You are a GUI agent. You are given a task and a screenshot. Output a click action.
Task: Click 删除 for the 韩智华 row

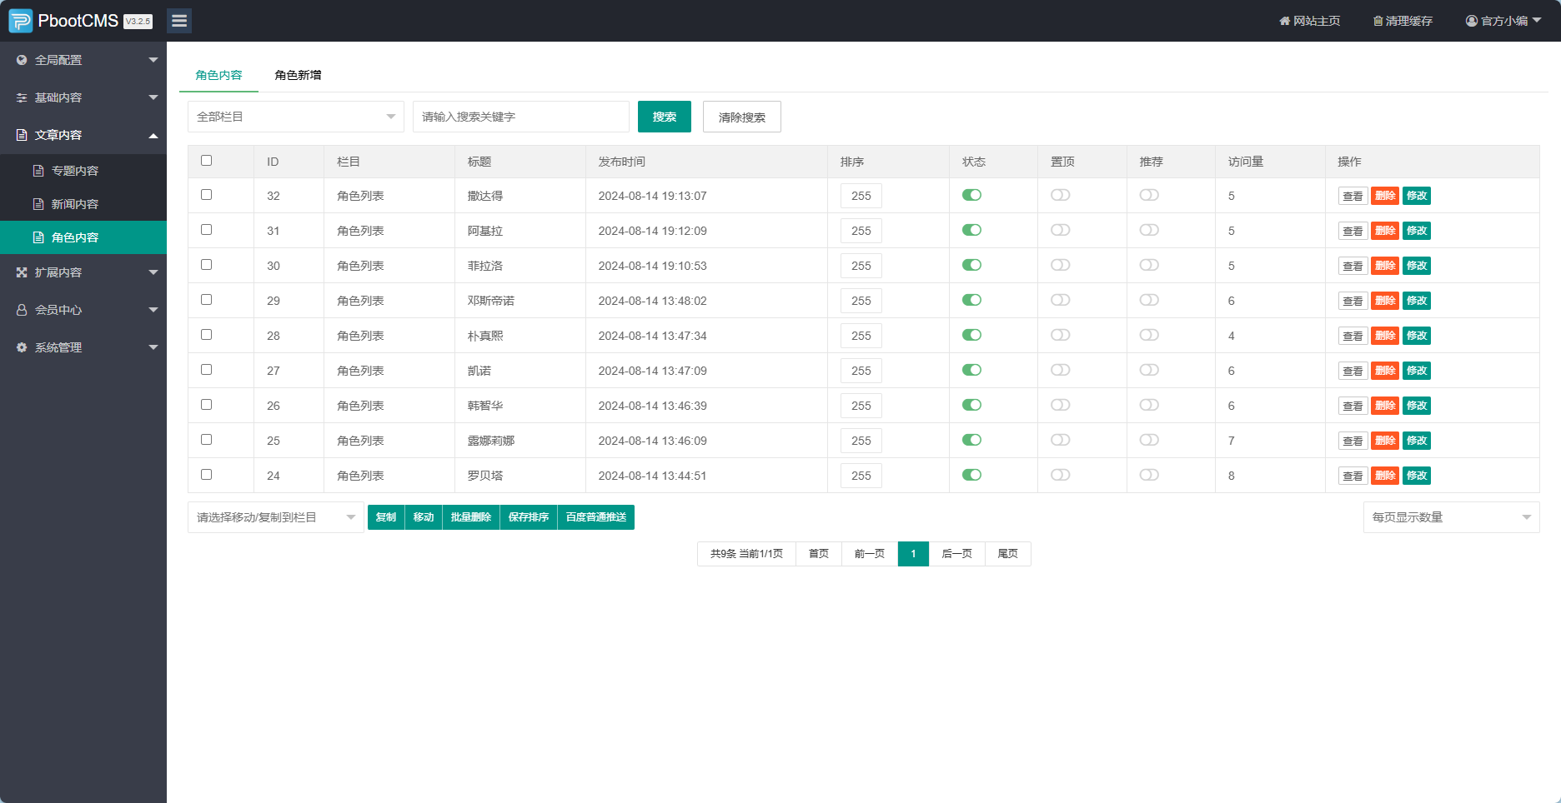pyautogui.click(x=1385, y=406)
